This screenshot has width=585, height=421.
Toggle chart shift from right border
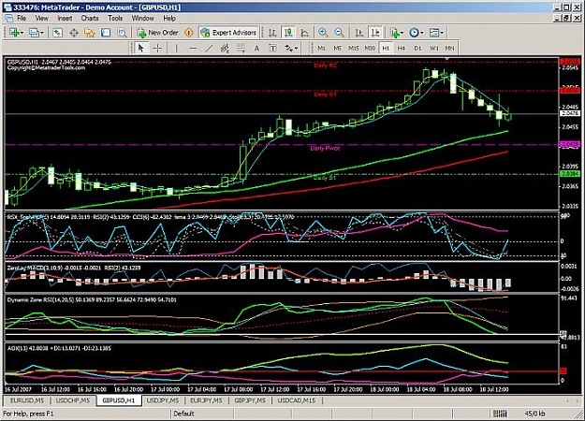(x=375, y=33)
